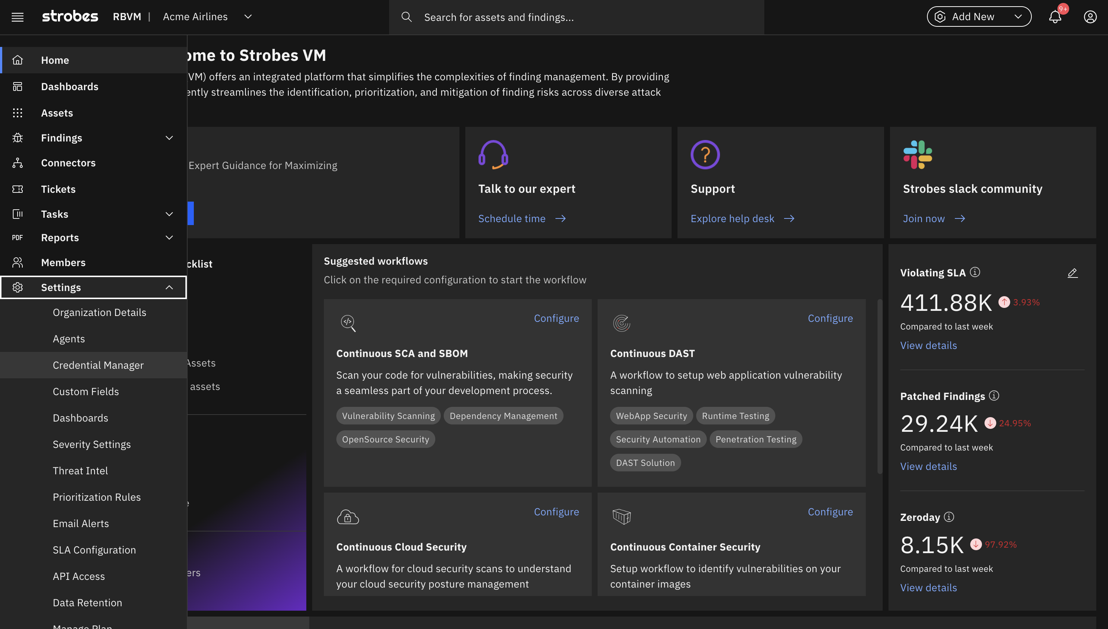Click the Join now link

(x=934, y=218)
